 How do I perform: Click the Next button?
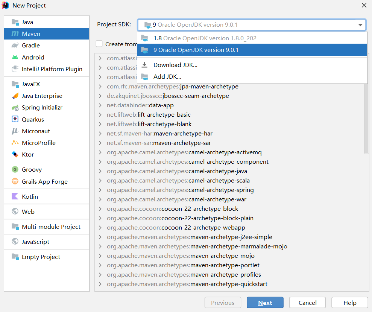pyautogui.click(x=265, y=303)
